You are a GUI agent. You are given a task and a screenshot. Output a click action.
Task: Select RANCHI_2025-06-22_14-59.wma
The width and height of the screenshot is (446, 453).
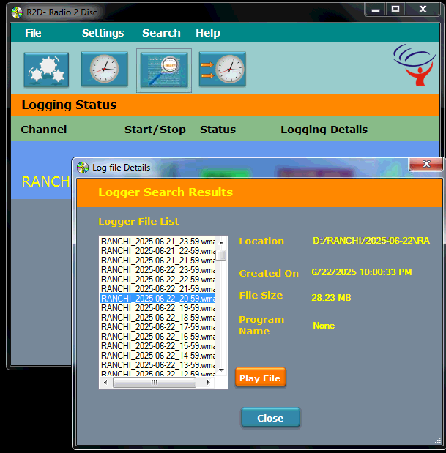pos(157,356)
